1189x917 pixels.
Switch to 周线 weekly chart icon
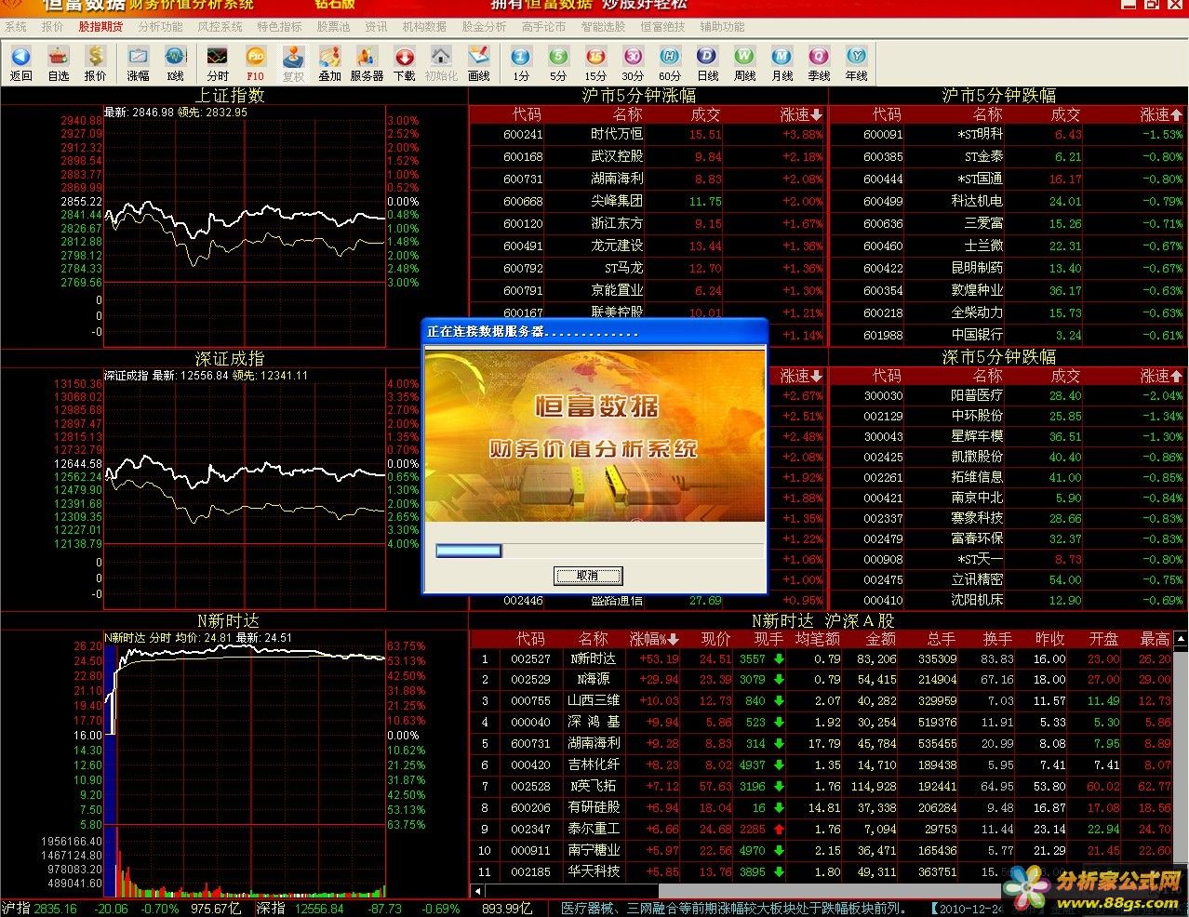(744, 63)
